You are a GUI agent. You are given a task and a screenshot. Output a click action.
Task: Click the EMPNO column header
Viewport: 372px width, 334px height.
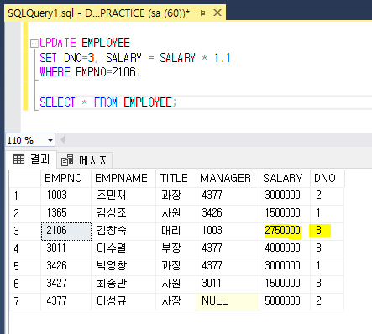[x=65, y=179]
